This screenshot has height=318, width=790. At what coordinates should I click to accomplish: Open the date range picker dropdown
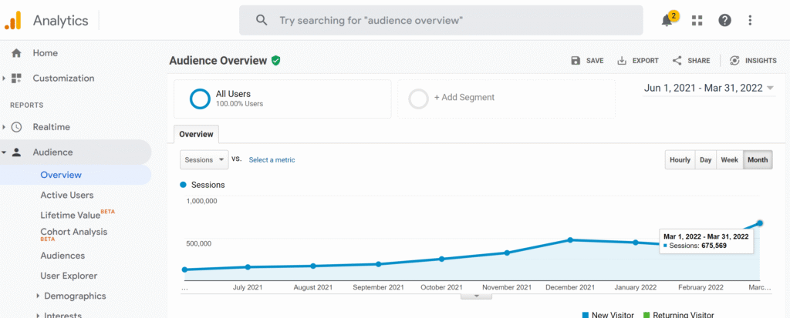click(709, 89)
